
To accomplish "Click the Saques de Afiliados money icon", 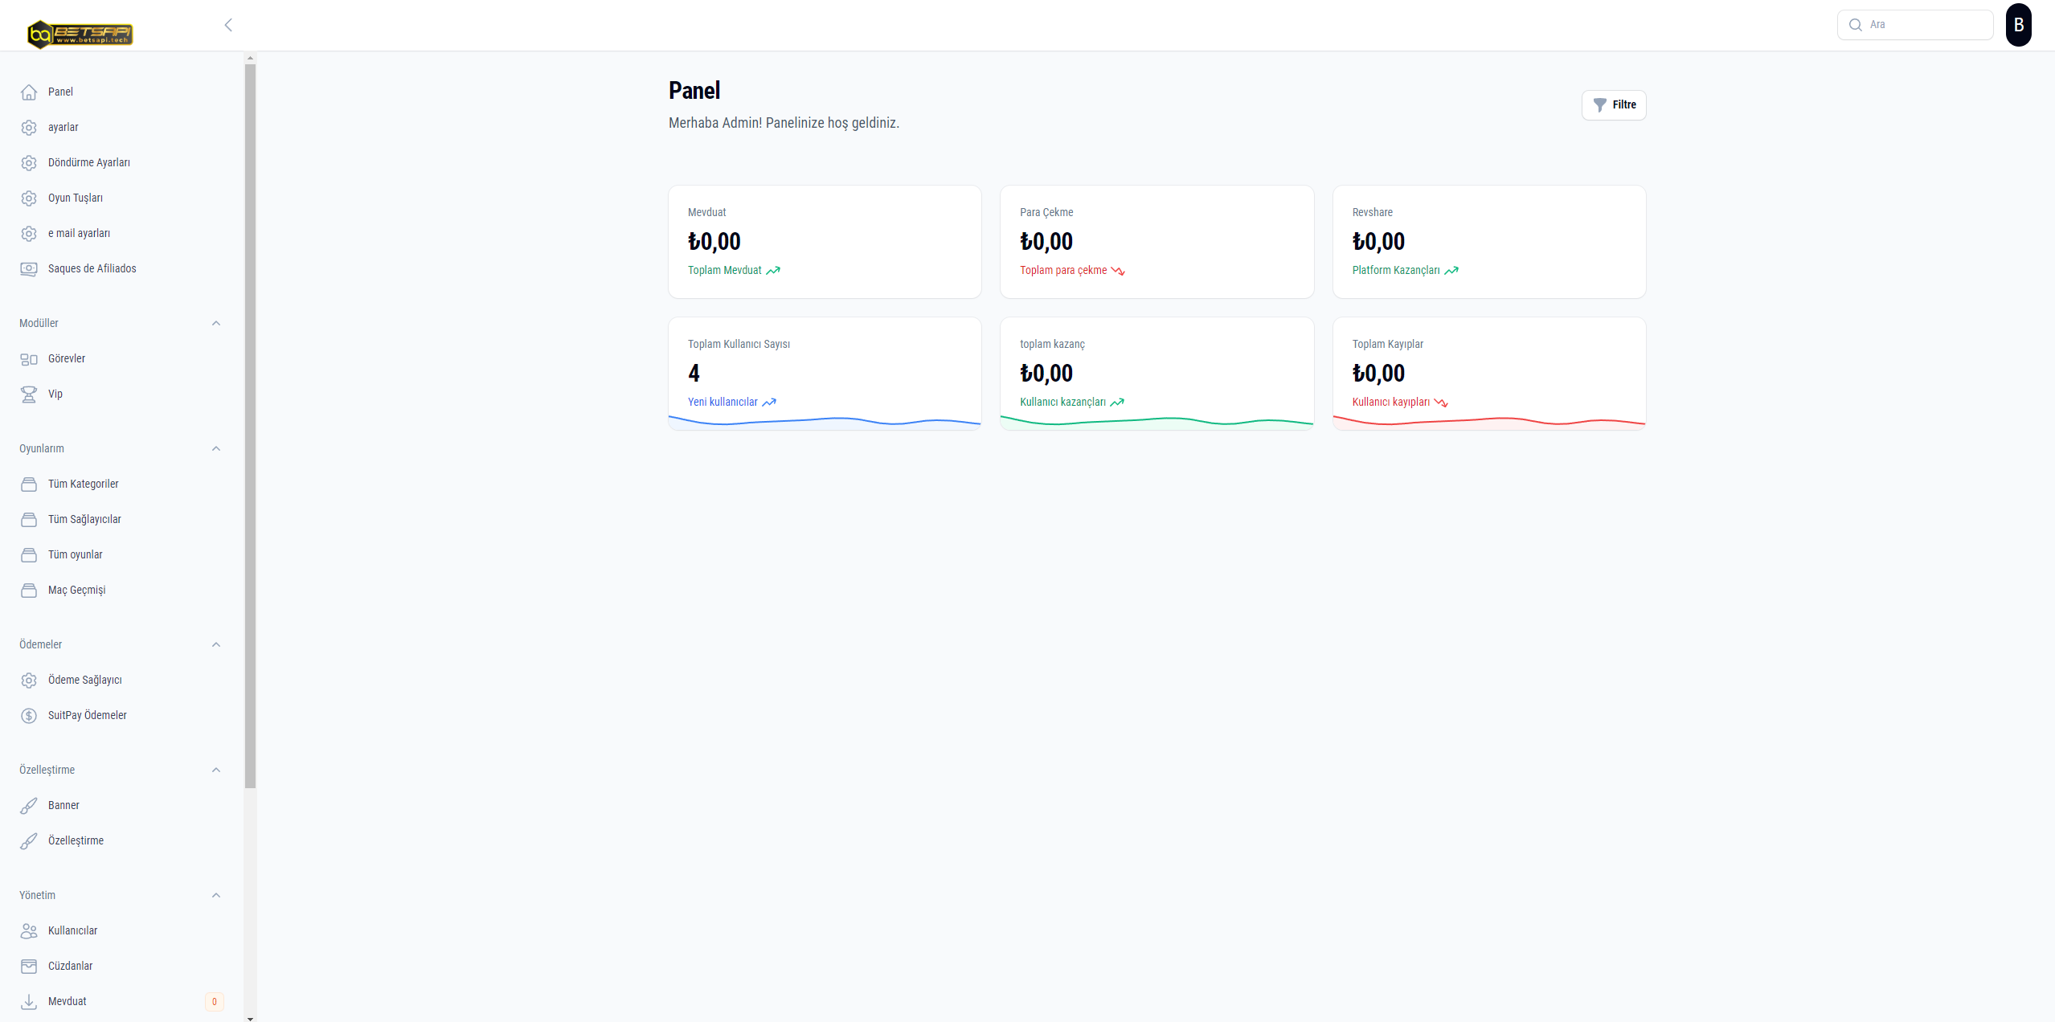I will pos(29,269).
